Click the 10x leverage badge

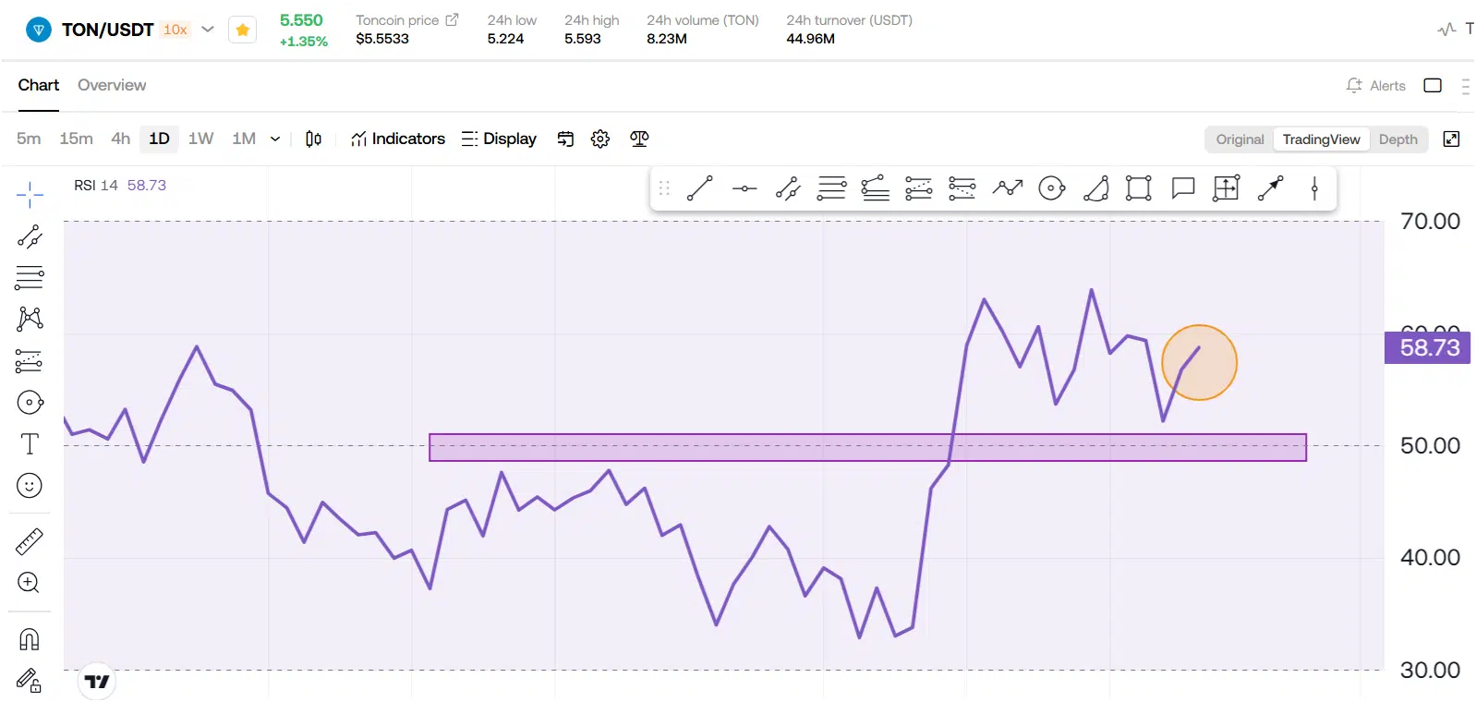click(175, 30)
